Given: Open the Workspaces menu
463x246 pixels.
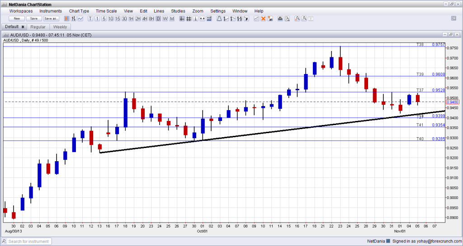Looking at the screenshot, I should [21, 11].
